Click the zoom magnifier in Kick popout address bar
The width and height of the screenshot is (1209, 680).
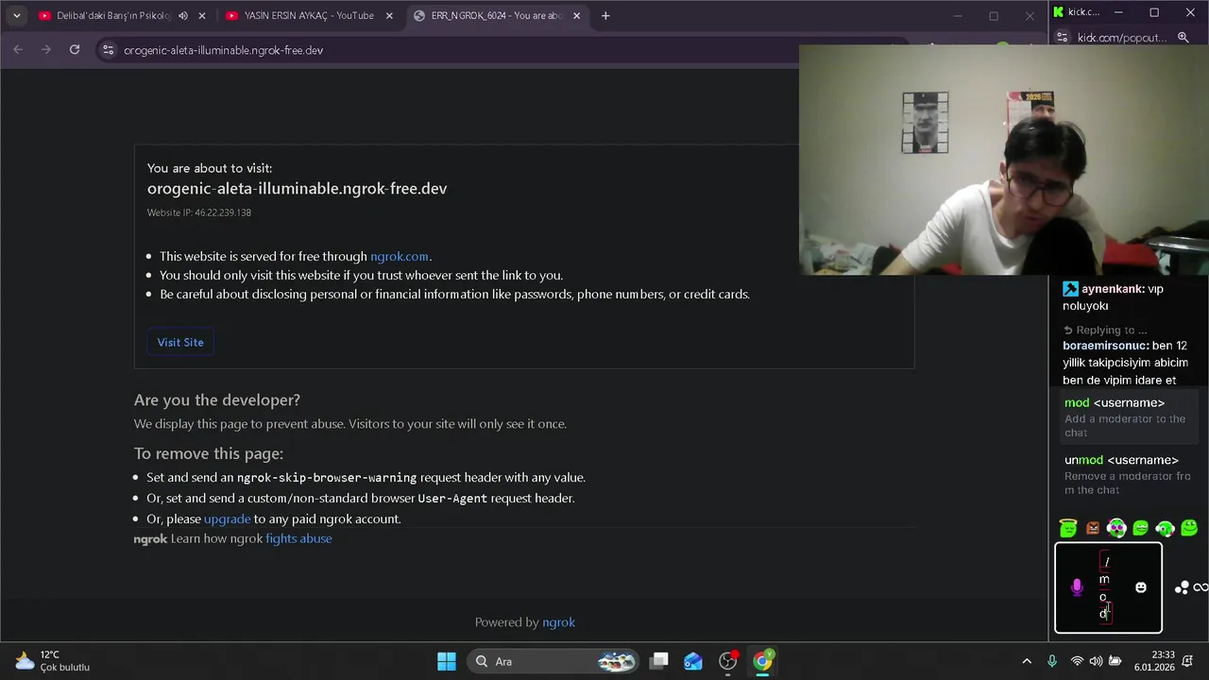(x=1183, y=38)
